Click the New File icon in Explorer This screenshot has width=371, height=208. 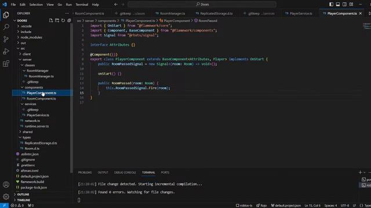[51, 21]
